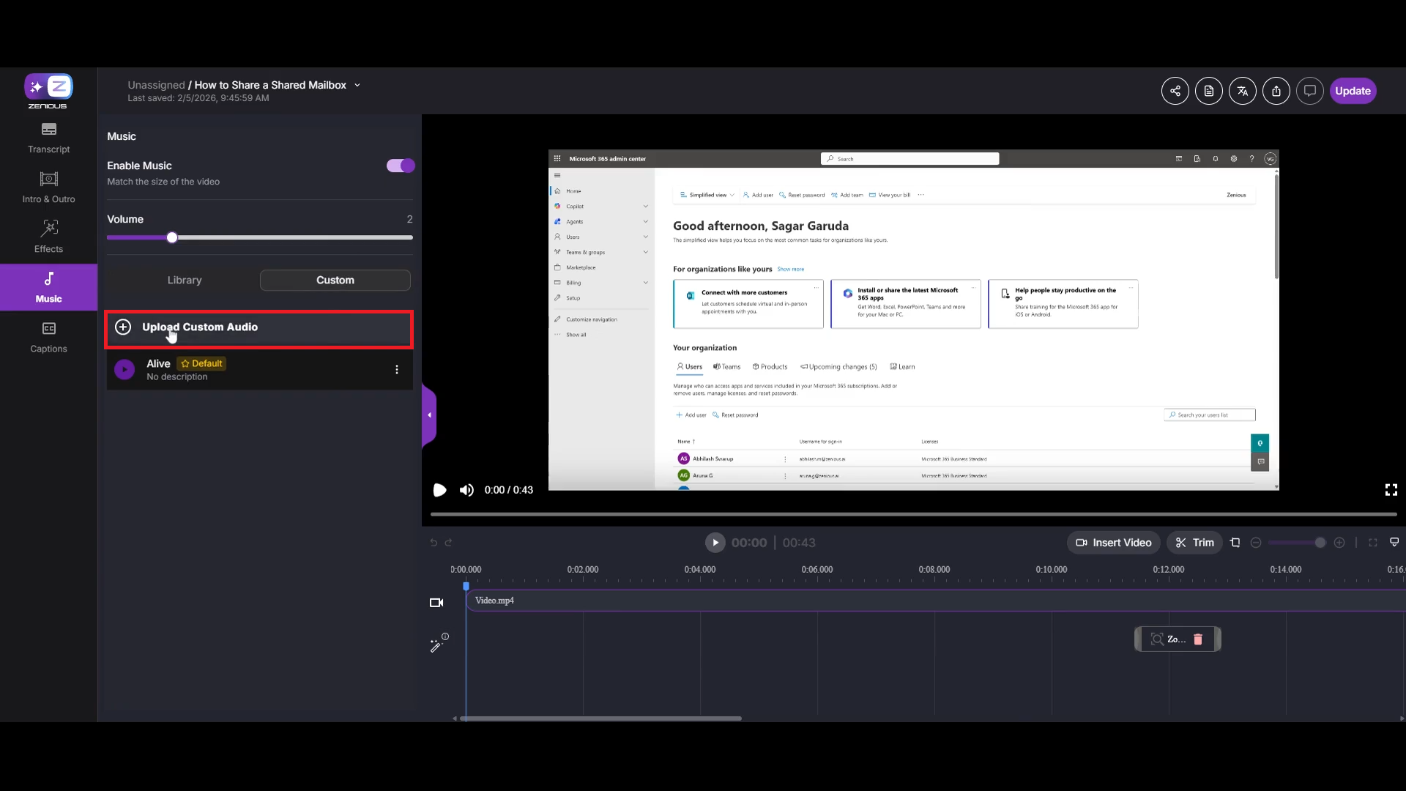Open the Intro & Outro section
The width and height of the screenshot is (1406, 791).
tap(48, 187)
